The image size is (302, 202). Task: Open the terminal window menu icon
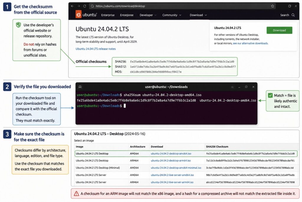[232, 87]
